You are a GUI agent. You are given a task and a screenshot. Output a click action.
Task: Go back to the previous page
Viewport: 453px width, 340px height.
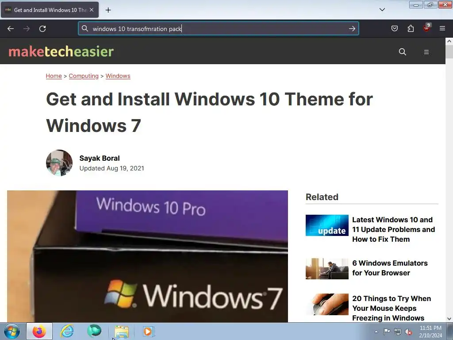coord(11,29)
